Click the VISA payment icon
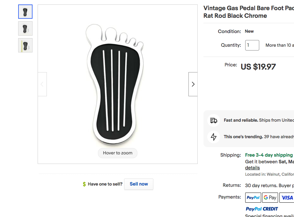 point(287,198)
